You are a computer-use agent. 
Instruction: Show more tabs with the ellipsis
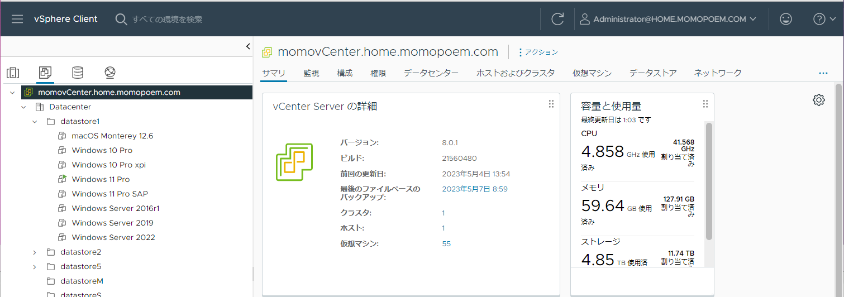tap(823, 73)
